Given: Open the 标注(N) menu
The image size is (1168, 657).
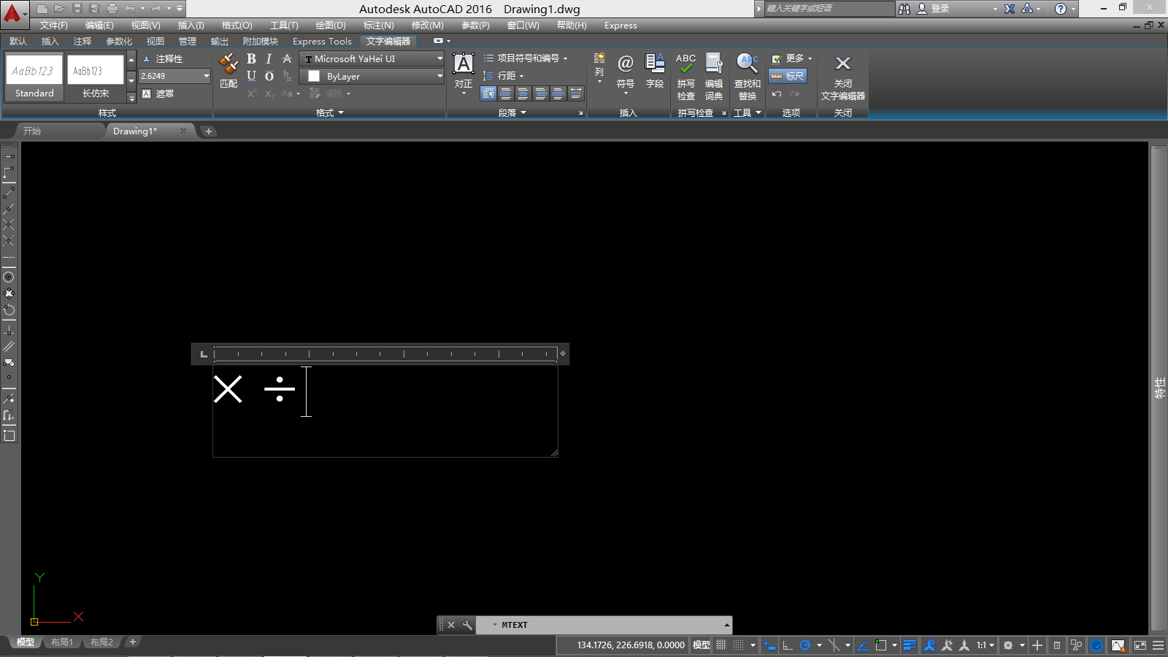Looking at the screenshot, I should pos(379,25).
